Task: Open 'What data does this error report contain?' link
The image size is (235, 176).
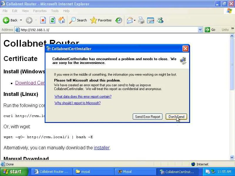Action: [83, 97]
